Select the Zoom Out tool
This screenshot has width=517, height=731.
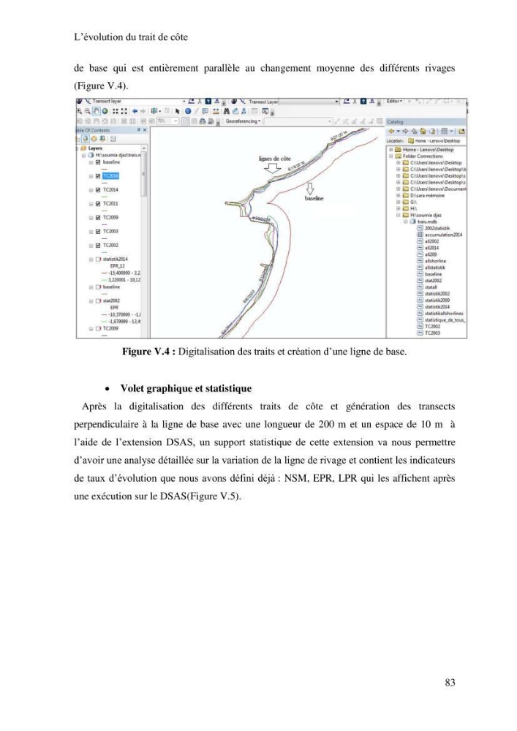(87, 111)
